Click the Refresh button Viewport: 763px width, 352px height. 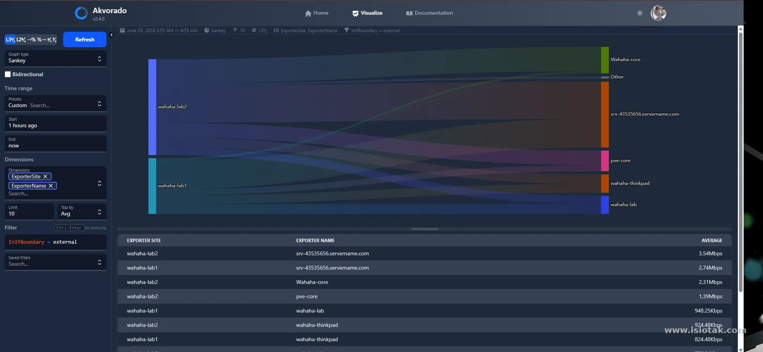click(85, 39)
